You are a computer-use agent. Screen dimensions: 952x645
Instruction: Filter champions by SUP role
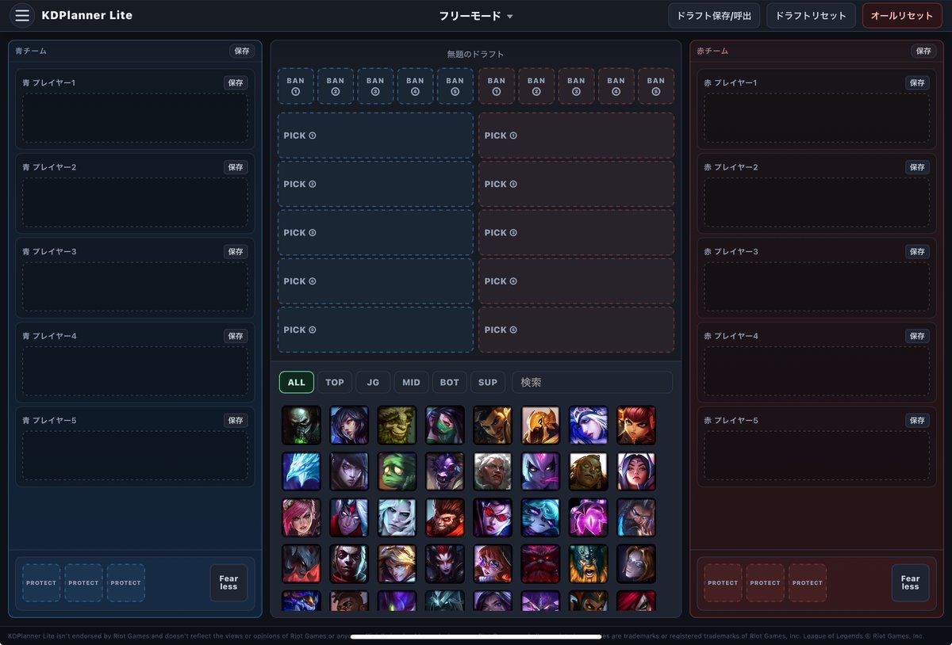click(488, 383)
